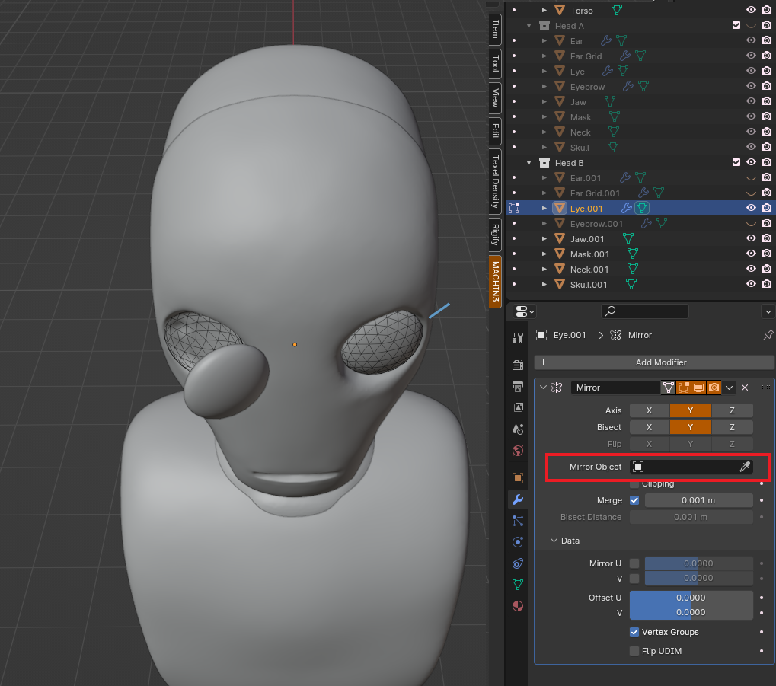The height and width of the screenshot is (686, 776).
Task: Open the Object Constraints properties tab icon
Action: tap(518, 563)
